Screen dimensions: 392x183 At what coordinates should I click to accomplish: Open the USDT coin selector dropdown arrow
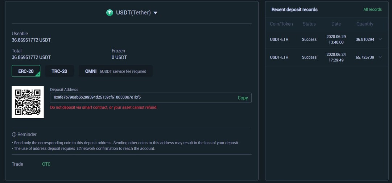tap(155, 13)
